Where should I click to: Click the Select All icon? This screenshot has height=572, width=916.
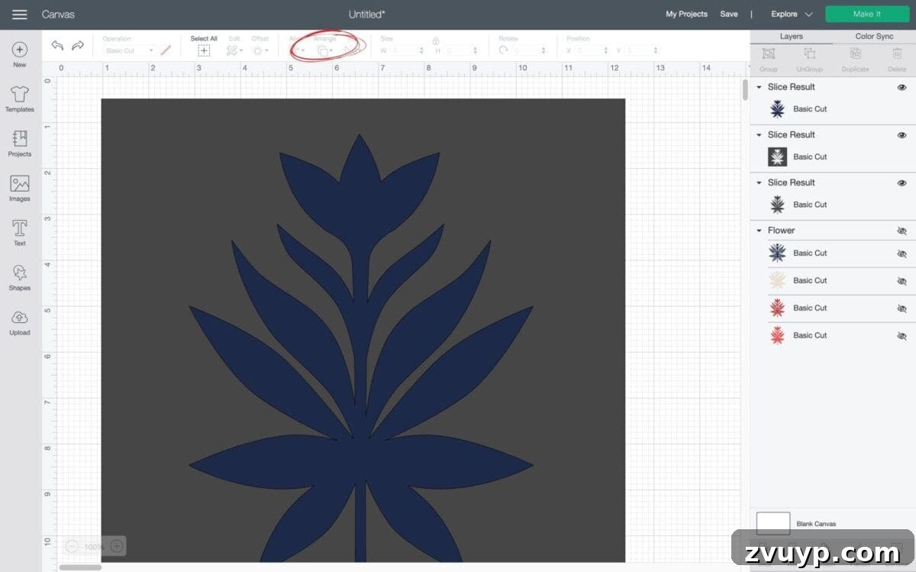(204, 50)
